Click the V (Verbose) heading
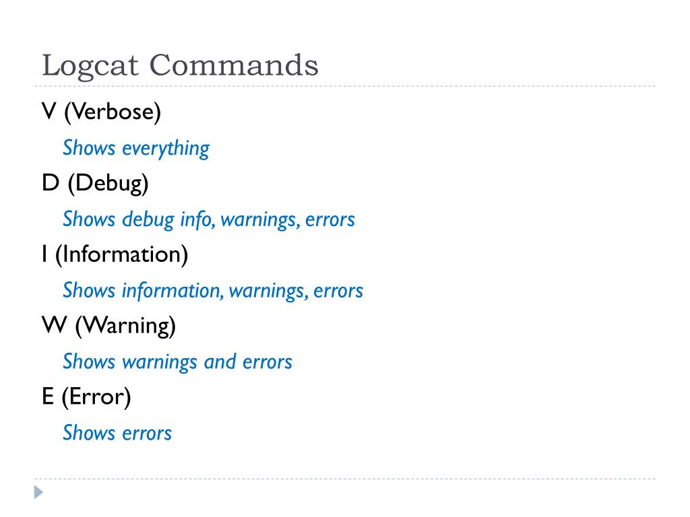The width and height of the screenshot is (690, 517). coord(101,112)
